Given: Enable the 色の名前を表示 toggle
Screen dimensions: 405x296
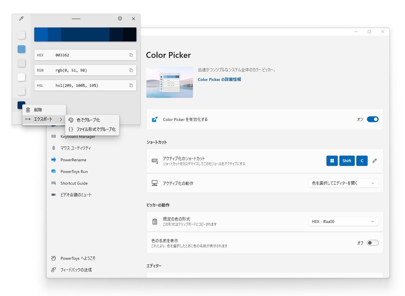Looking at the screenshot, I should [373, 243].
